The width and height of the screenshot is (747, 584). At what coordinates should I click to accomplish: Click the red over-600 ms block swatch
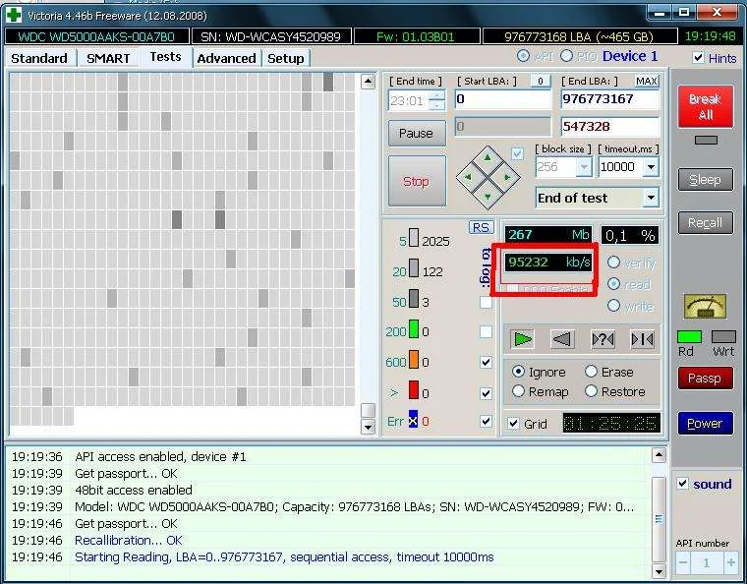(x=414, y=389)
